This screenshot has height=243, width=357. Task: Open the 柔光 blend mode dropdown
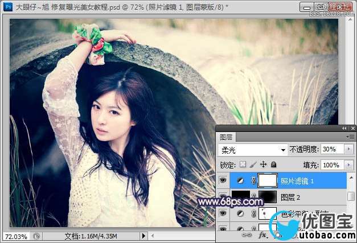click(253, 150)
